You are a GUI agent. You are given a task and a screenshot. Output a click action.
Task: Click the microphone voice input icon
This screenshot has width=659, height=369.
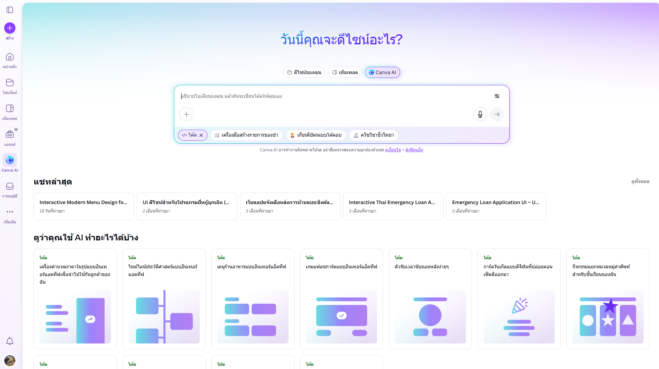(x=480, y=114)
